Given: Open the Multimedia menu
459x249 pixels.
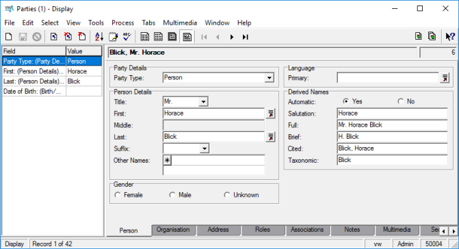Looking at the screenshot, I should 180,23.
